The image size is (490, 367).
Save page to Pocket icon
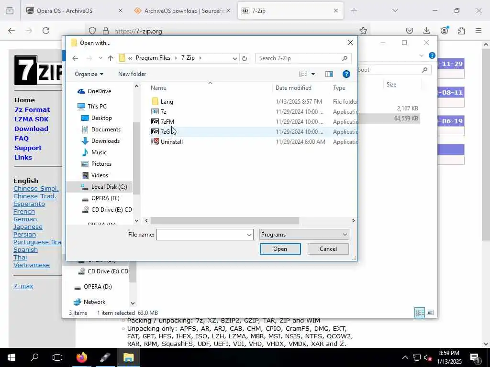pyautogui.click(x=410, y=31)
